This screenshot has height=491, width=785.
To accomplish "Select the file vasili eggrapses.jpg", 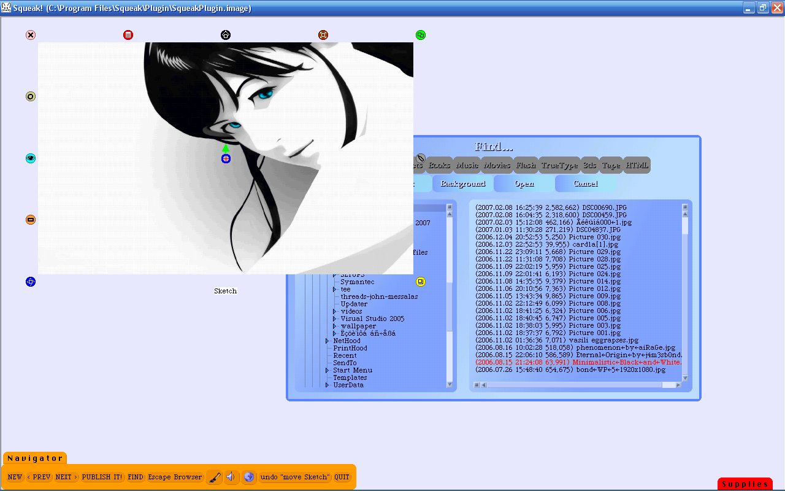I will pos(557,340).
